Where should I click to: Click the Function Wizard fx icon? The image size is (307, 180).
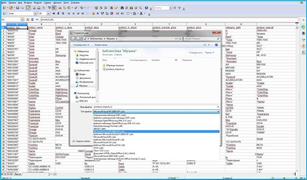tap(28, 20)
